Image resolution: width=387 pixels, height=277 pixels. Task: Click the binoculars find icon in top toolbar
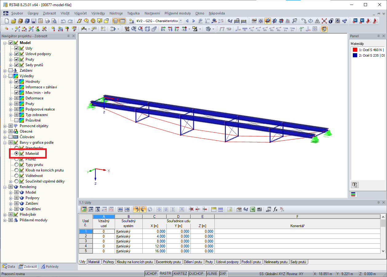point(230,21)
